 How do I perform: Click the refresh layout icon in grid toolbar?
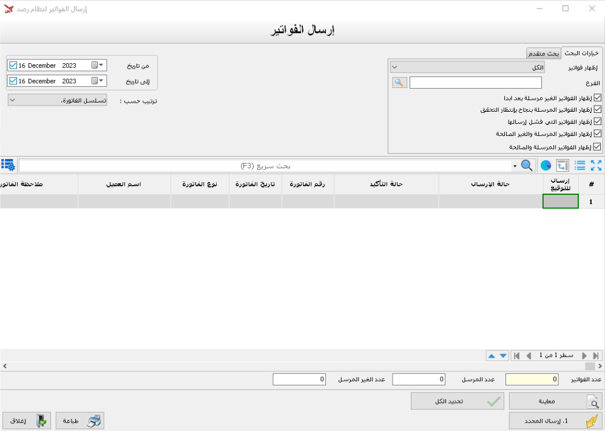pyautogui.click(x=563, y=165)
